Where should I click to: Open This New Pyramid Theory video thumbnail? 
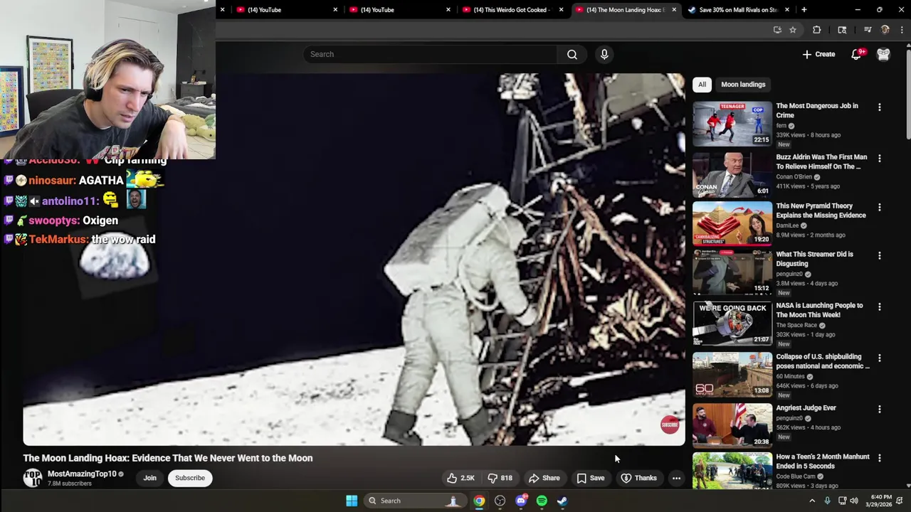(732, 223)
